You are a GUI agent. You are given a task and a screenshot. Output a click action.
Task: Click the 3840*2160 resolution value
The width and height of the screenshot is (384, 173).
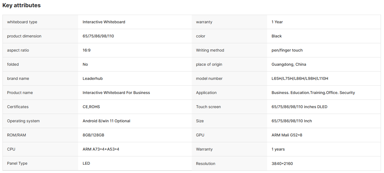[x=282, y=164]
